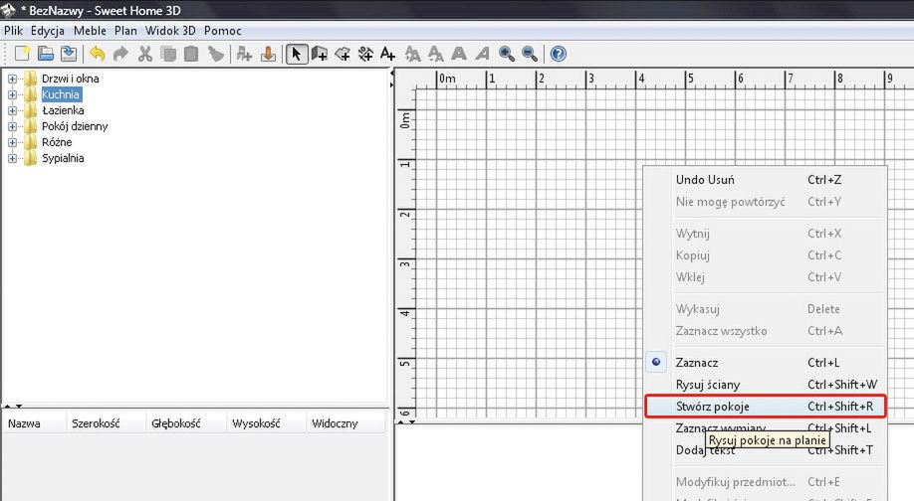
Task: Click the Delete broom icon in the toolbar
Action: tap(216, 54)
